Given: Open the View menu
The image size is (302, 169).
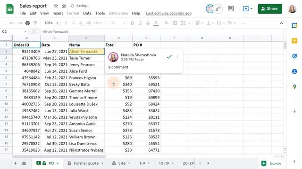Looking at the screenshot, I should (44, 13).
